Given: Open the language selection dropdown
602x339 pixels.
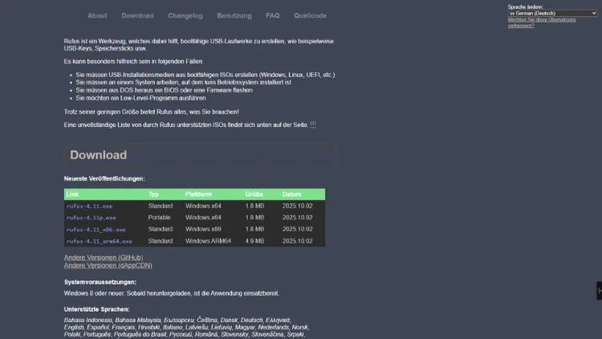Looking at the screenshot, I should pyautogui.click(x=552, y=13).
